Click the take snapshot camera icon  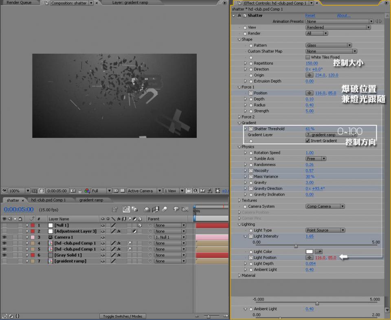(x=73, y=191)
